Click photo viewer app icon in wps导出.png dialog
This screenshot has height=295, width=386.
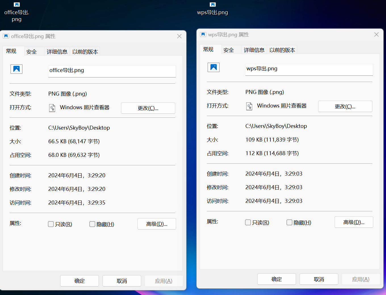tap(249, 106)
